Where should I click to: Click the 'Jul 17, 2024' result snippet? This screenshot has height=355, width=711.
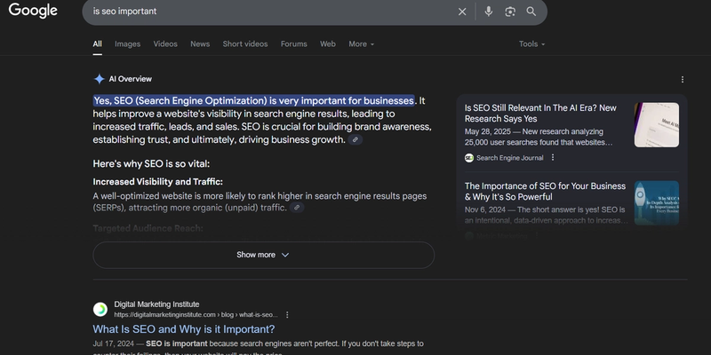[258, 349]
